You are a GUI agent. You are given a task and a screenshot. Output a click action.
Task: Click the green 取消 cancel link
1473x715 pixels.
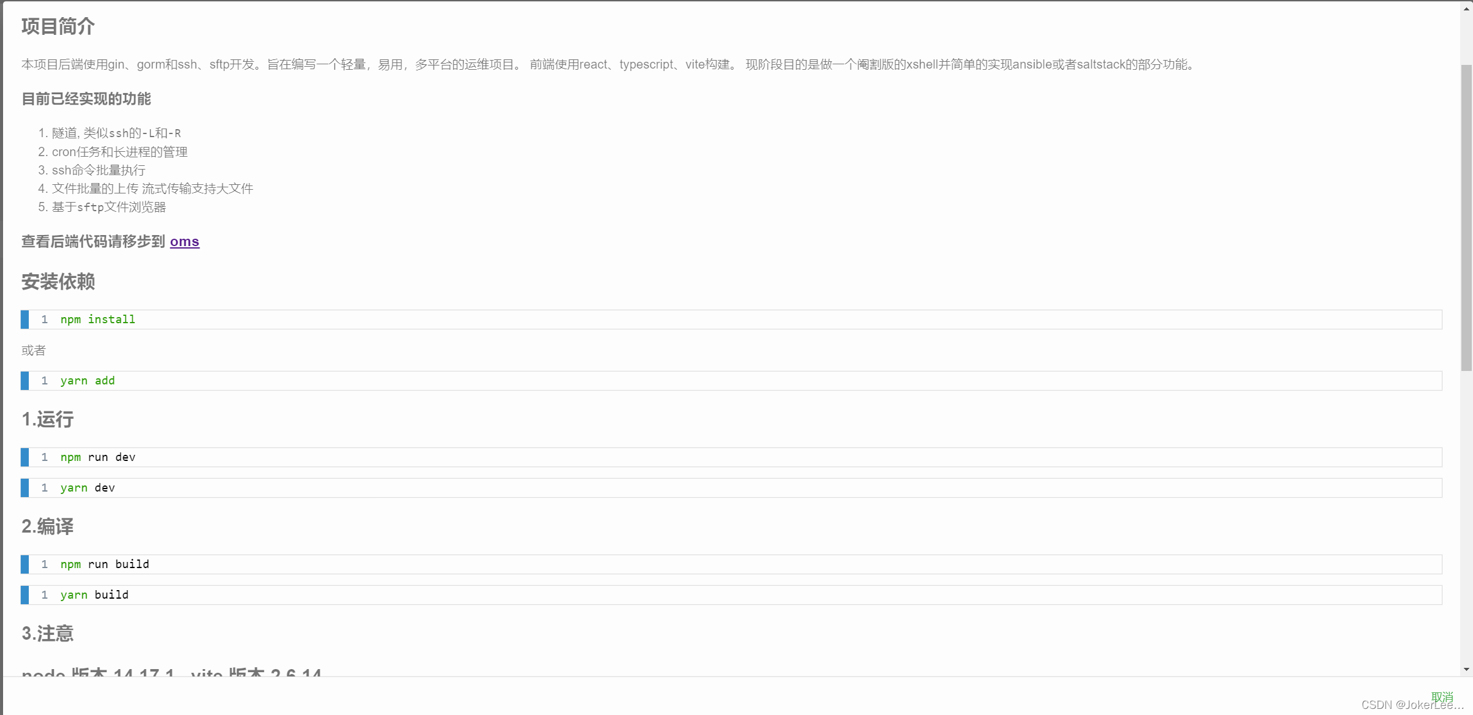pyautogui.click(x=1442, y=697)
